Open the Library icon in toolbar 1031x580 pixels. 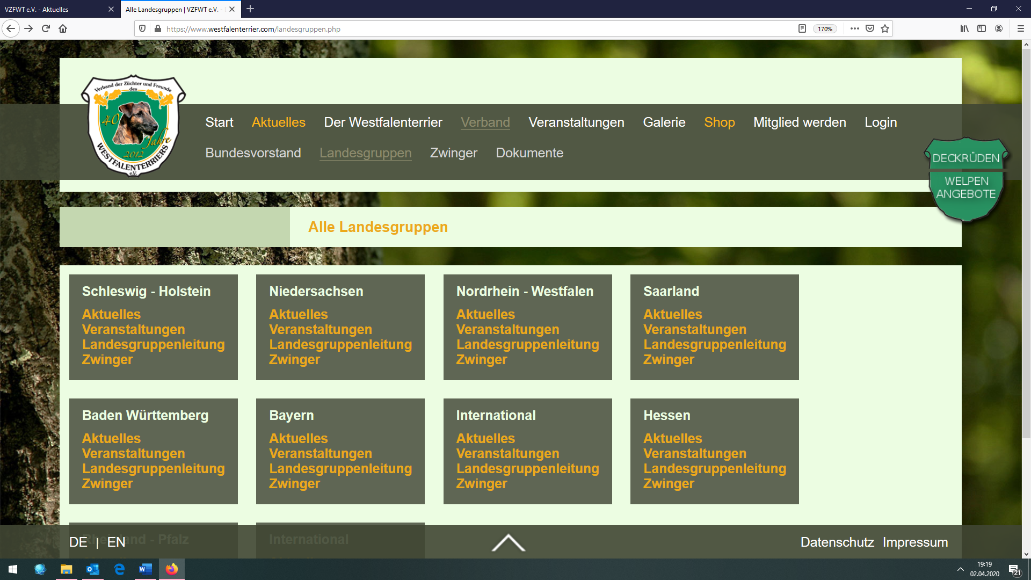[964, 28]
